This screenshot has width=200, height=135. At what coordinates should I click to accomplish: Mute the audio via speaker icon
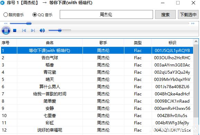point(42,31)
